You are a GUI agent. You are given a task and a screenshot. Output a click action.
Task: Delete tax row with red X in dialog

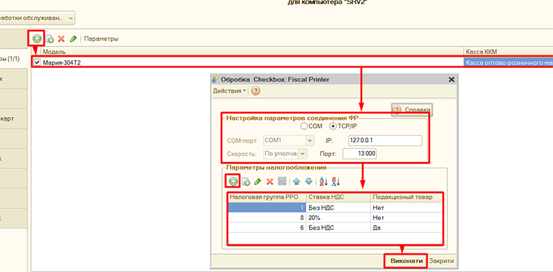pyautogui.click(x=270, y=181)
